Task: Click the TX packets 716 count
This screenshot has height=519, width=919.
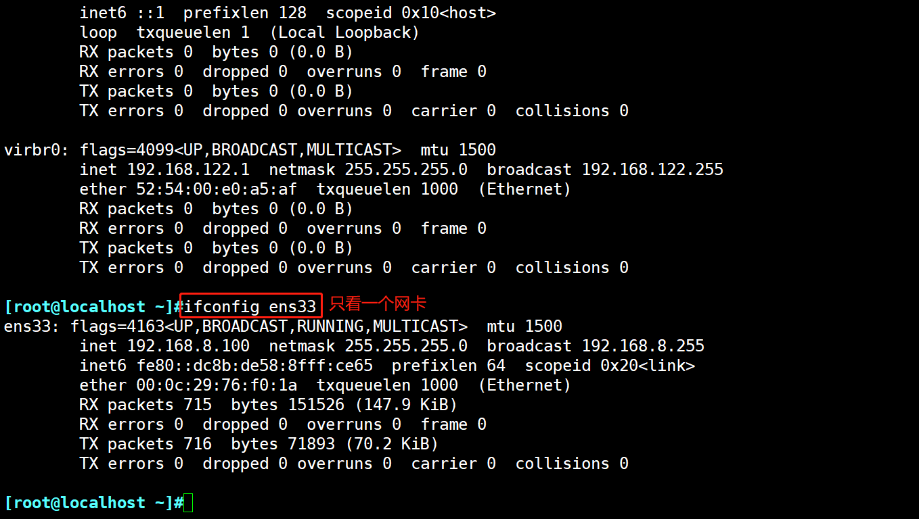Action: pos(198,444)
